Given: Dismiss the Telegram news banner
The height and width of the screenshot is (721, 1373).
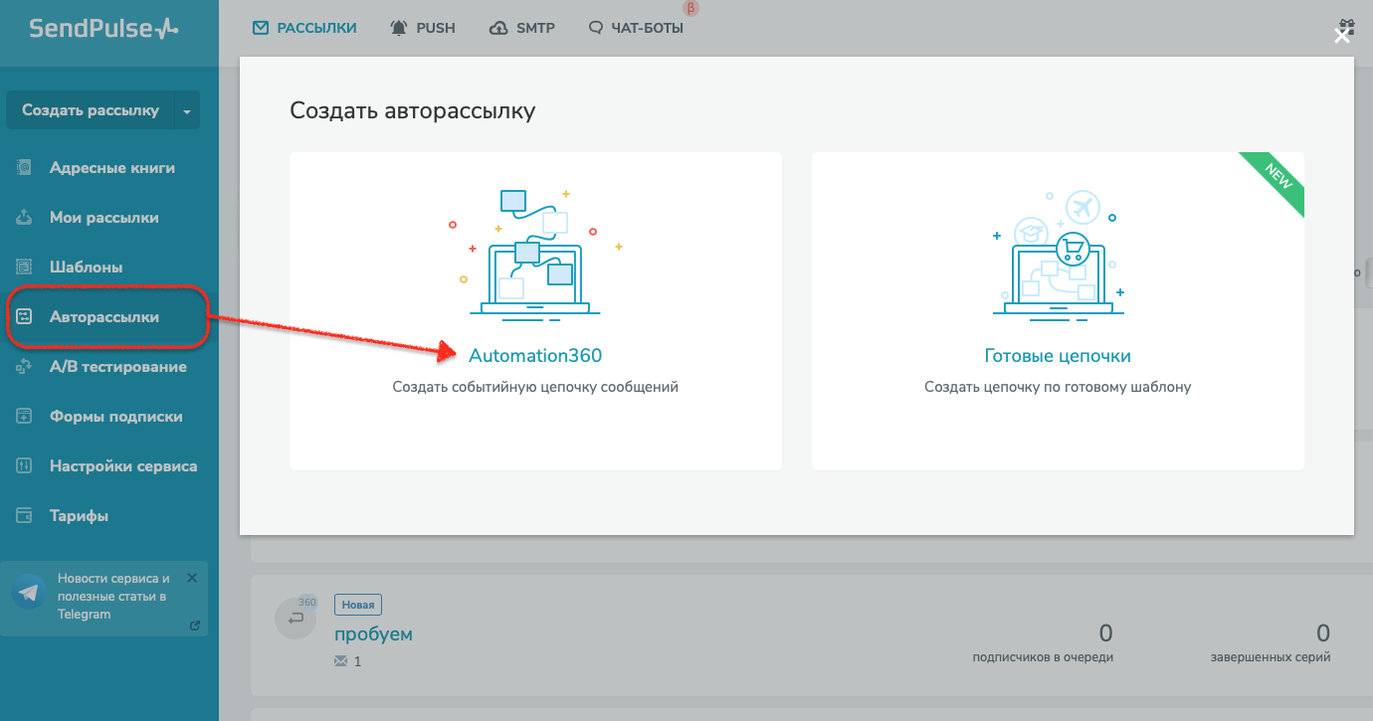Looking at the screenshot, I should [x=192, y=578].
